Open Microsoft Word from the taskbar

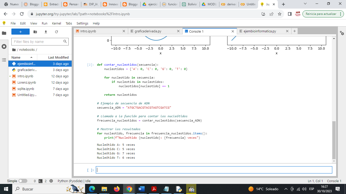[141, 189]
